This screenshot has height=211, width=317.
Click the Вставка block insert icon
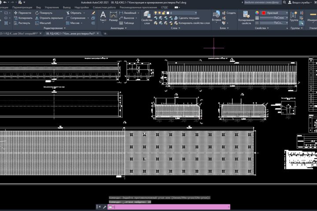click(x=216, y=16)
